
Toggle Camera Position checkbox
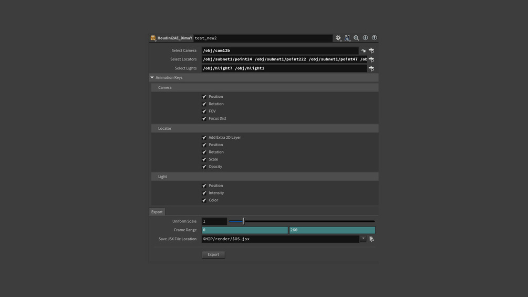204,97
